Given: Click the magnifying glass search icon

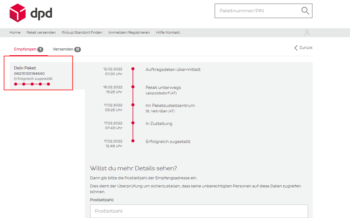Looking at the screenshot, I should pos(305,11).
